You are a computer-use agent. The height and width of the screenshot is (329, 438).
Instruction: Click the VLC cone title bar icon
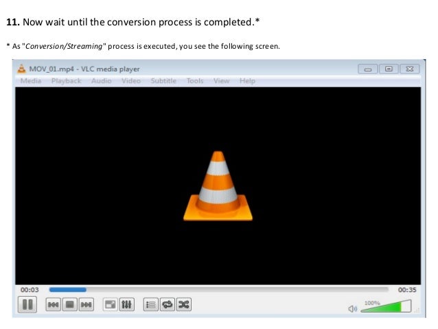coord(21,69)
